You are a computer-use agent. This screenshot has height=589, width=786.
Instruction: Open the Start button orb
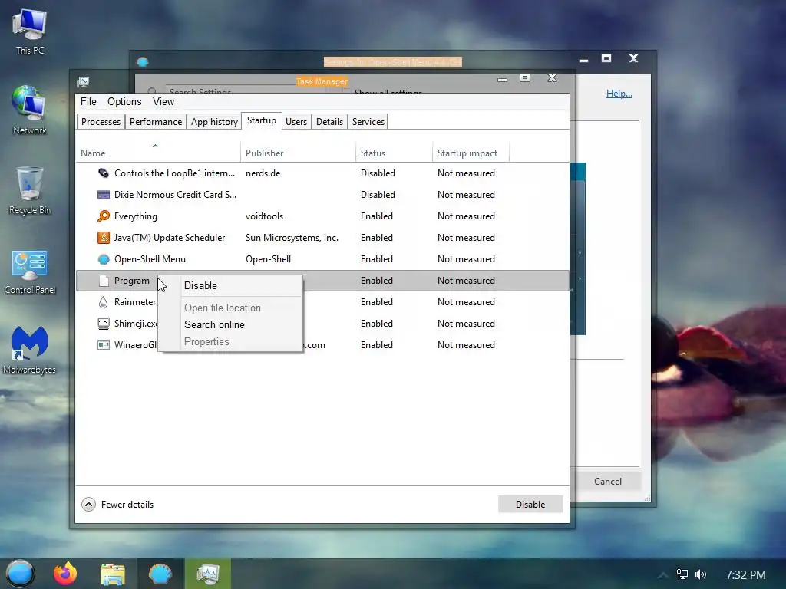pyautogui.click(x=20, y=574)
